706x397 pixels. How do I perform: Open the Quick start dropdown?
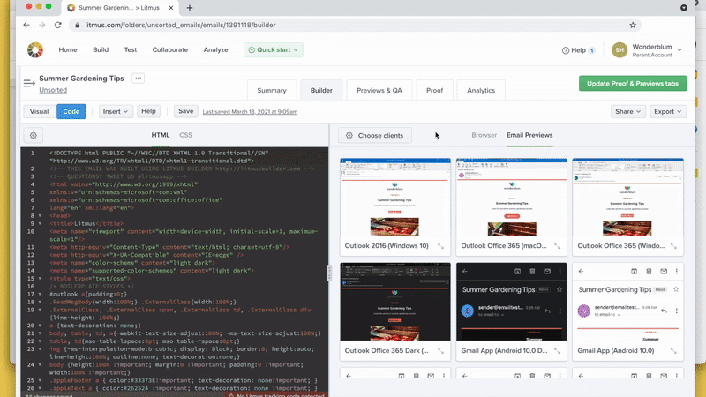click(274, 50)
